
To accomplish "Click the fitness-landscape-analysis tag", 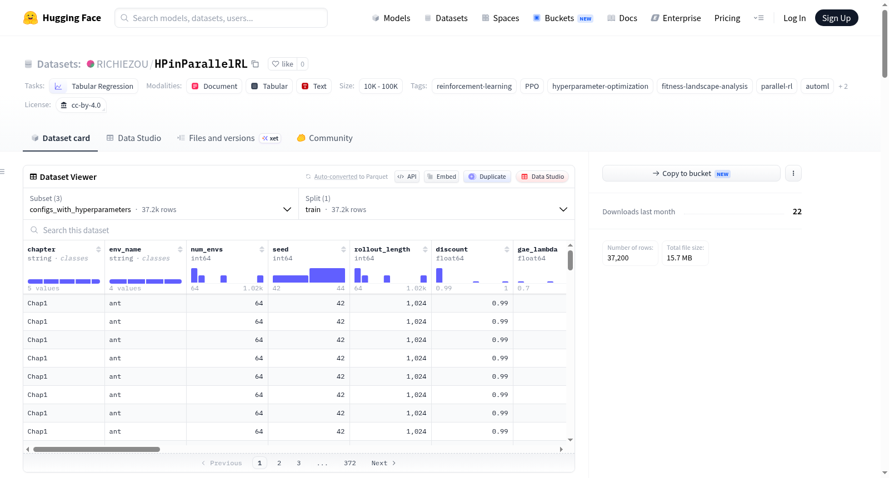I will (x=705, y=86).
